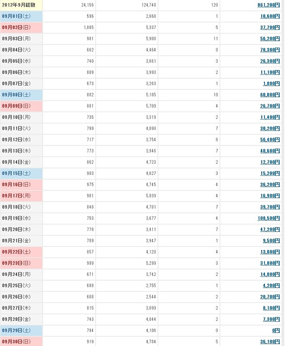The width and height of the screenshot is (285, 346).
Task: Open the 70,300円 amount link
Action: pyautogui.click(x=270, y=50)
